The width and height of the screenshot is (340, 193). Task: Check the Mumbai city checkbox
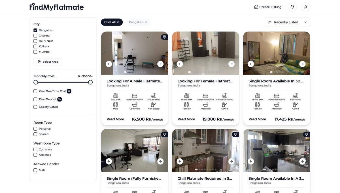click(x=35, y=52)
